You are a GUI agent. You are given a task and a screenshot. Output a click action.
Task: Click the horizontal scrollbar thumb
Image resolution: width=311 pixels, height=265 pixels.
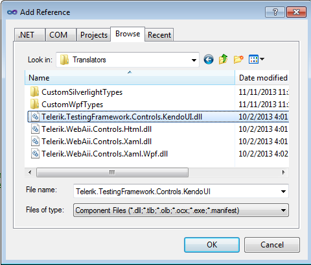click(112, 172)
